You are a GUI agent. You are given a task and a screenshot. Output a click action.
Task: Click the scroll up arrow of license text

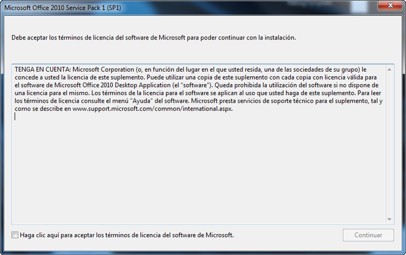pos(389,70)
